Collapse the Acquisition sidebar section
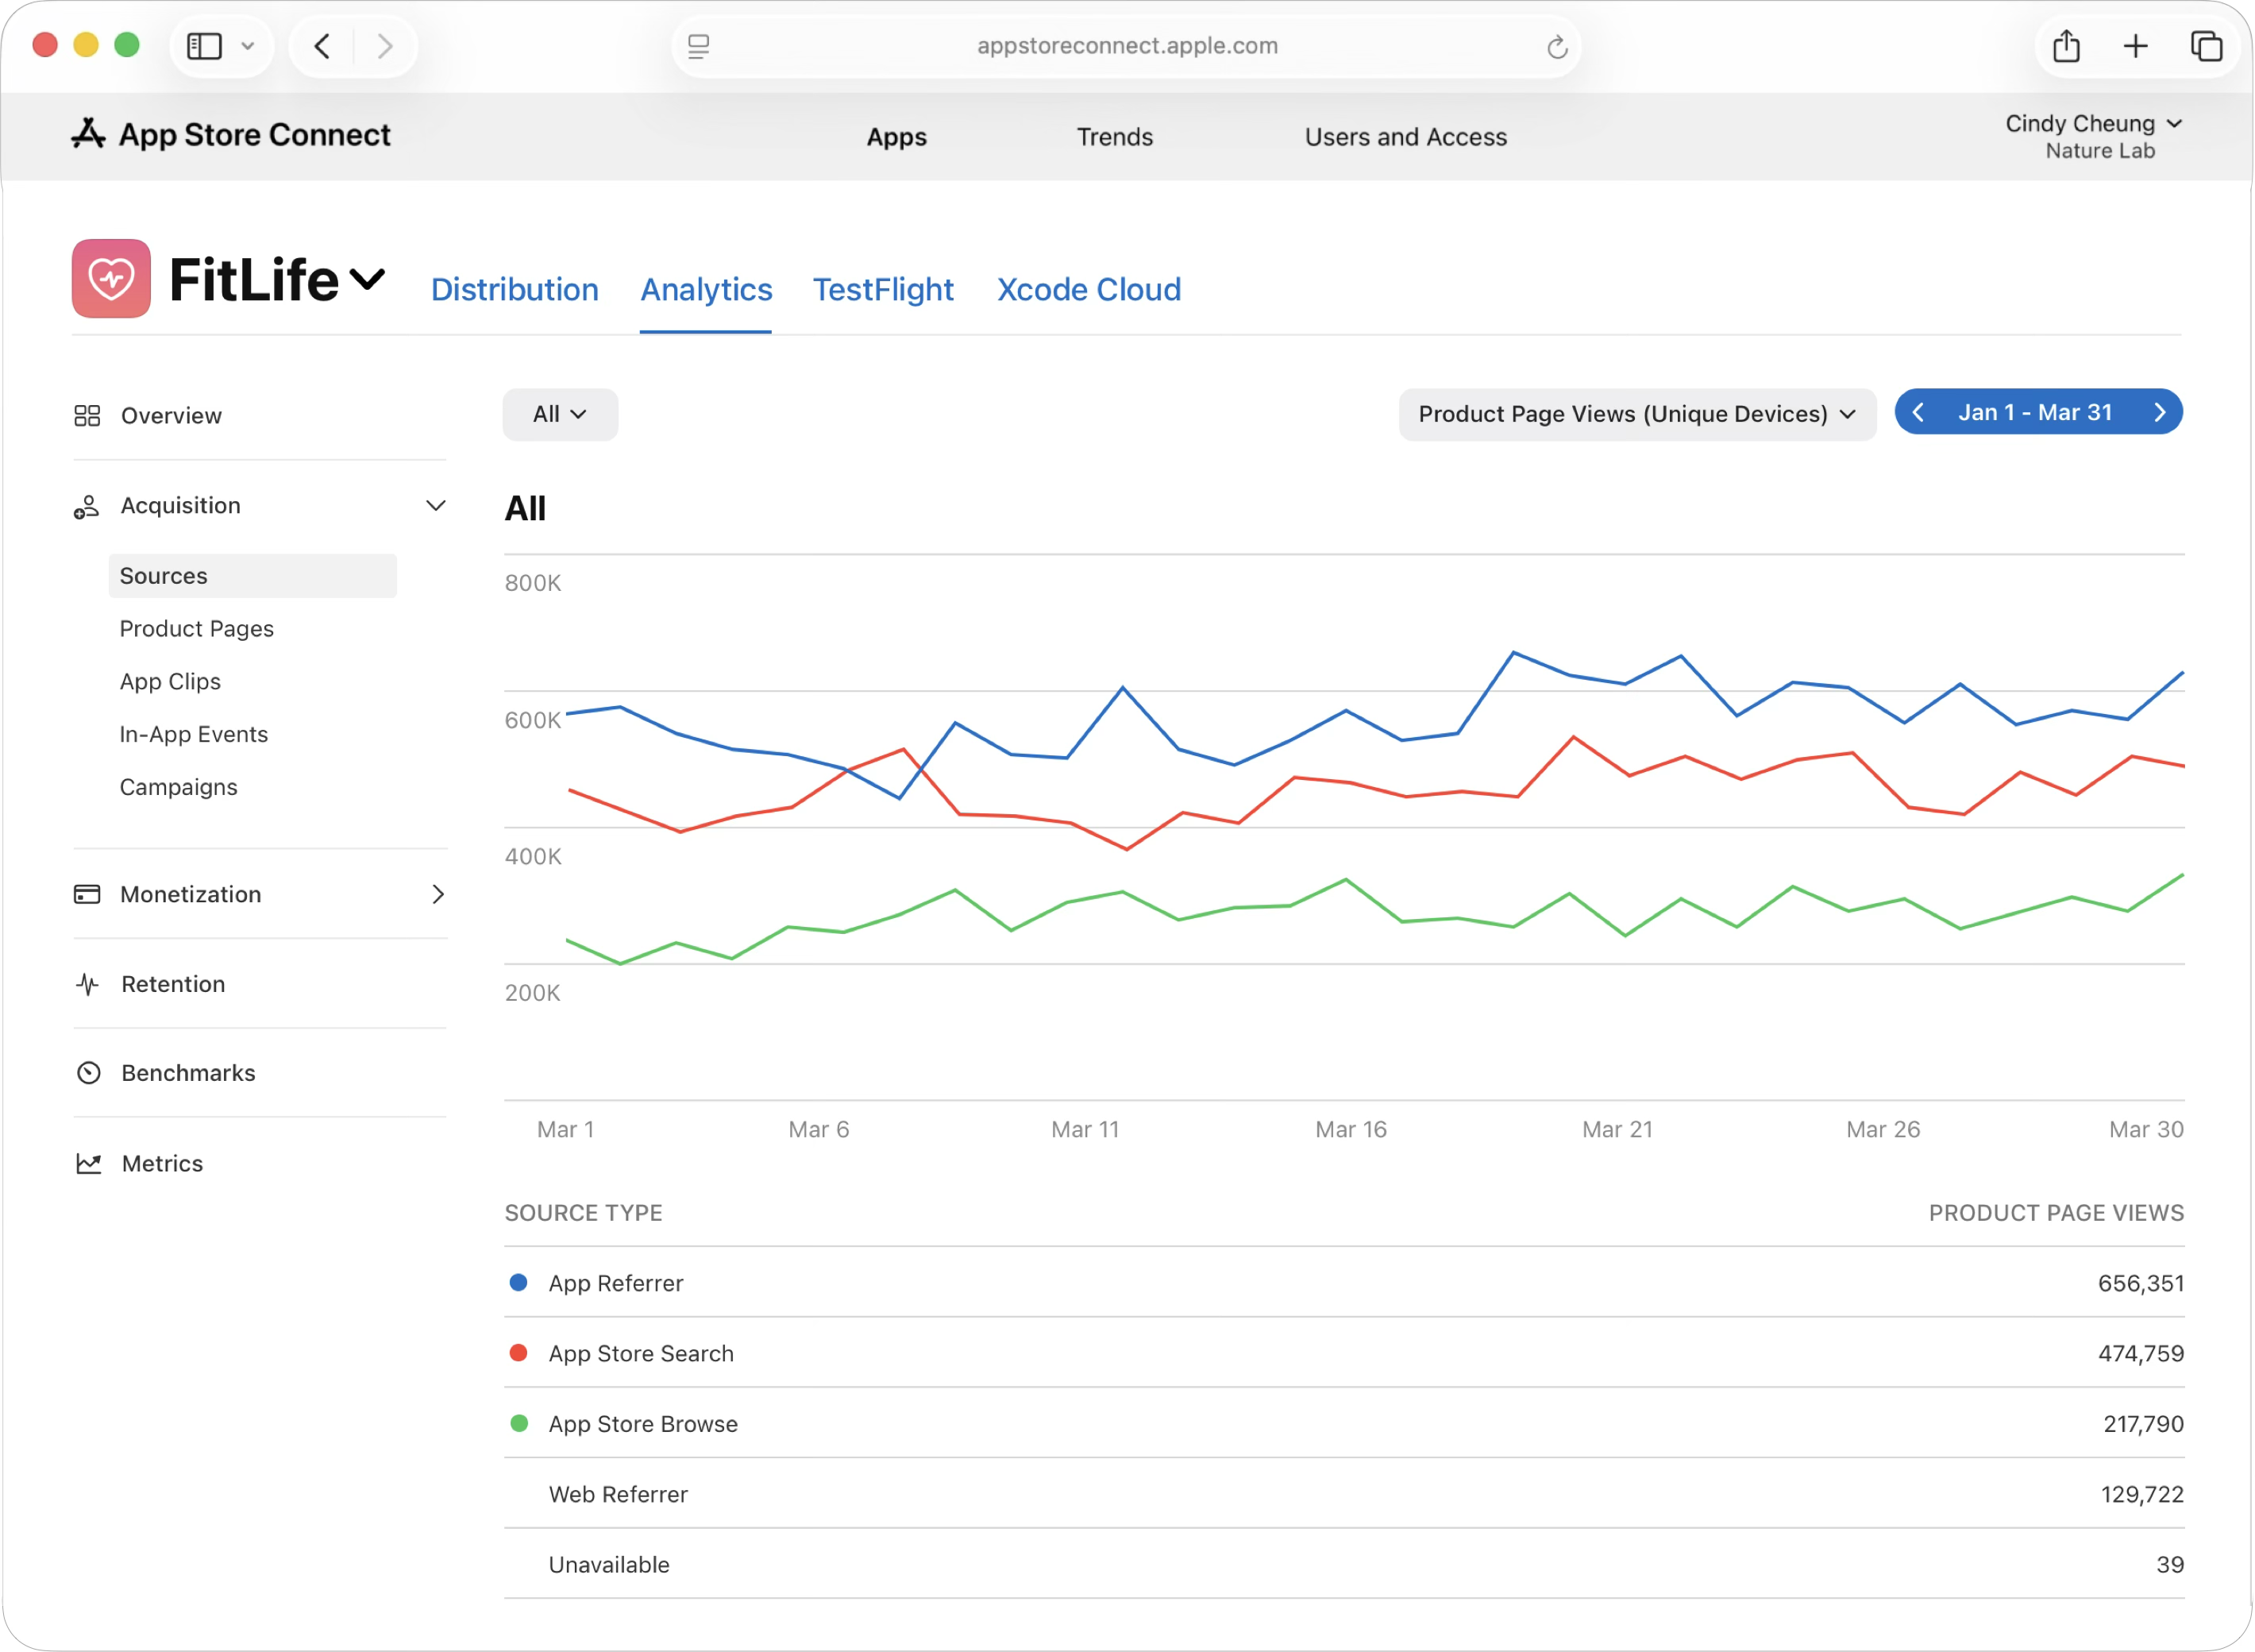The image size is (2255, 1652). click(x=435, y=506)
